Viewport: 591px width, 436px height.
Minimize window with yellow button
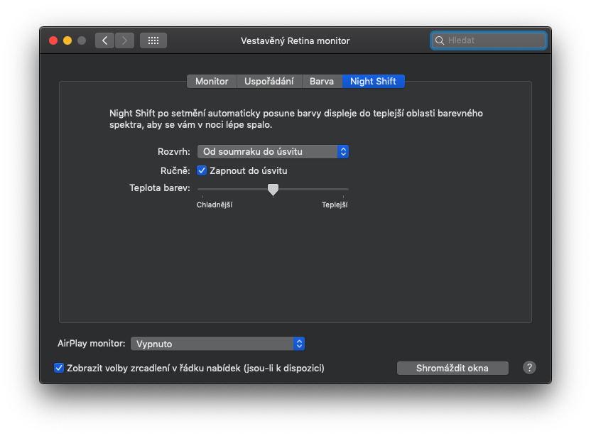(x=67, y=40)
